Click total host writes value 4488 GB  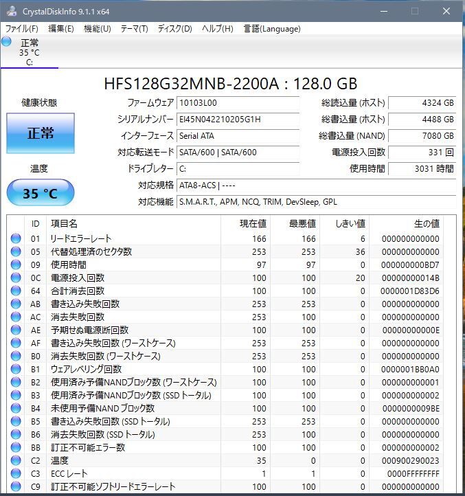[422, 120]
